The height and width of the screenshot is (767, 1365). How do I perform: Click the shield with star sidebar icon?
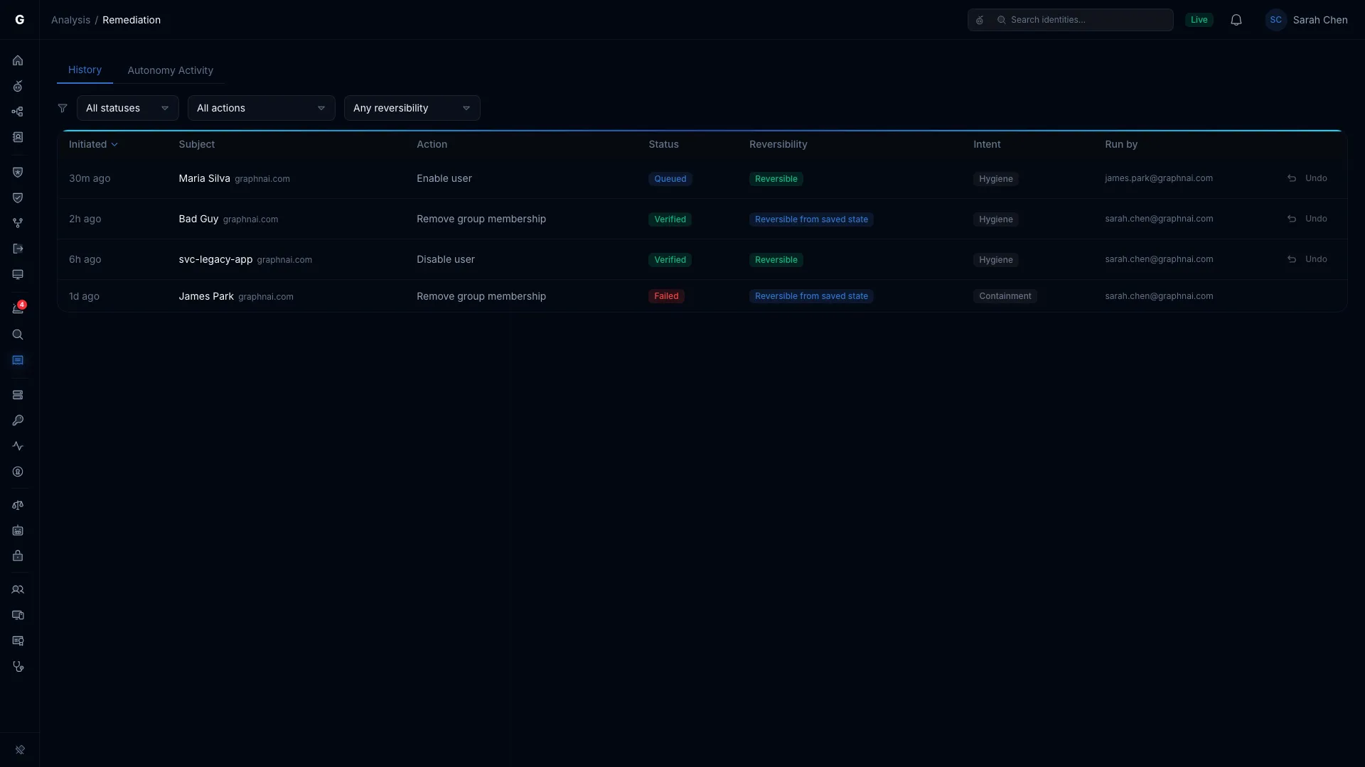pos(18,172)
